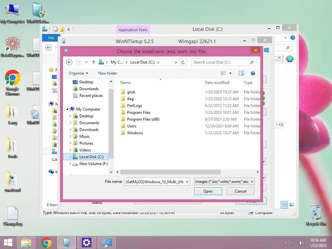Expand the Documents tree node
Viewport: 332px width, 249px height.
pyautogui.click(x=70, y=123)
